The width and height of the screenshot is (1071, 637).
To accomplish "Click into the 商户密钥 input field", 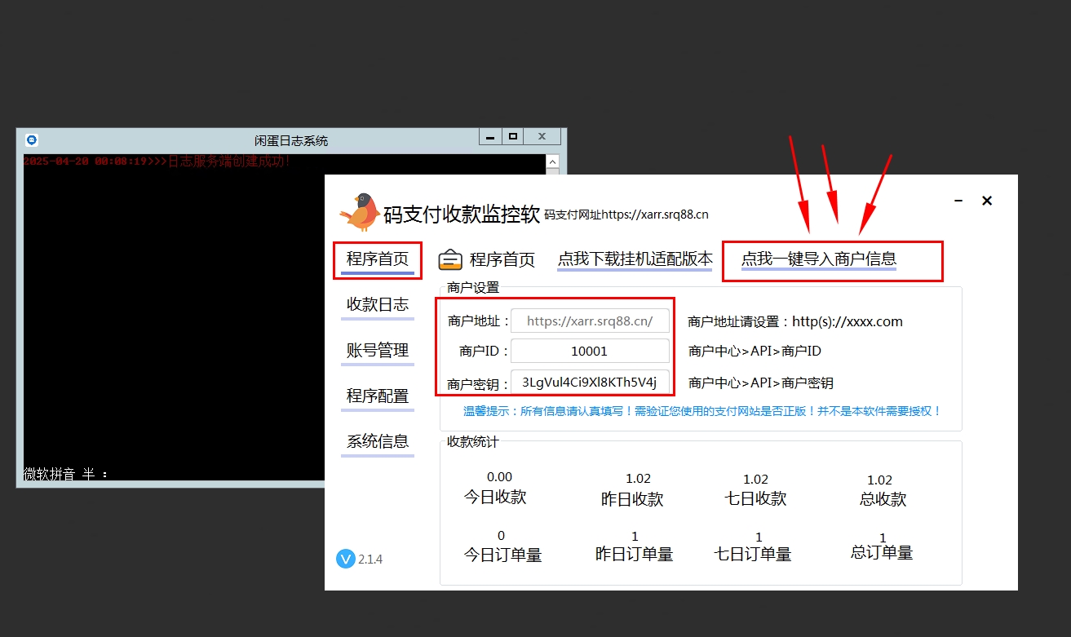I will click(590, 383).
